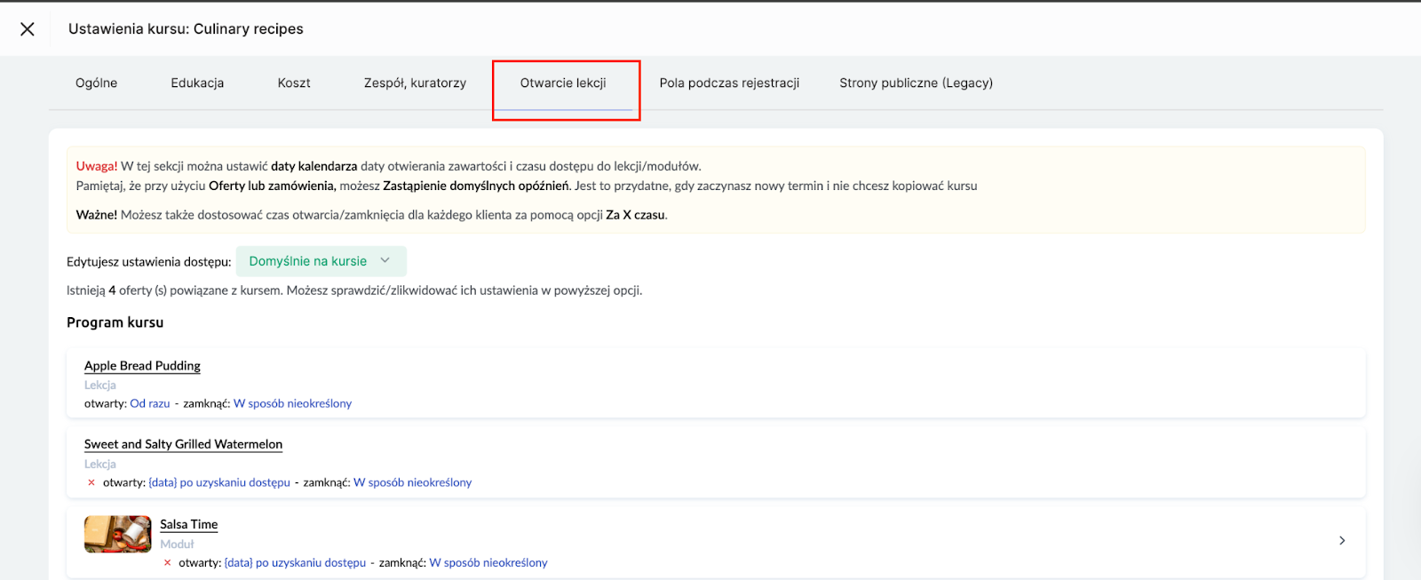1421x580 pixels.
Task: Close the course settings with X icon
Action: [x=28, y=29]
